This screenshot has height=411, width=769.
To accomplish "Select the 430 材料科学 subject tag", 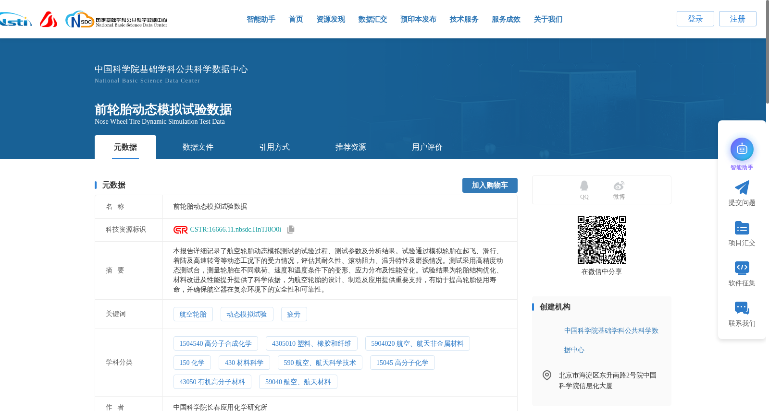I will coord(244,363).
